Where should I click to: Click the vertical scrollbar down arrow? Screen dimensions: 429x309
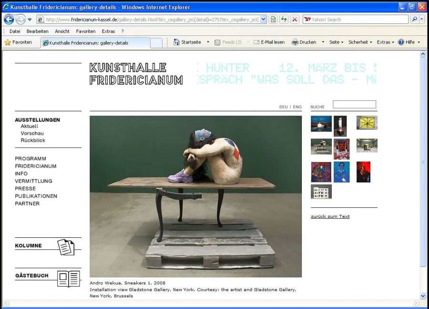click(423, 296)
